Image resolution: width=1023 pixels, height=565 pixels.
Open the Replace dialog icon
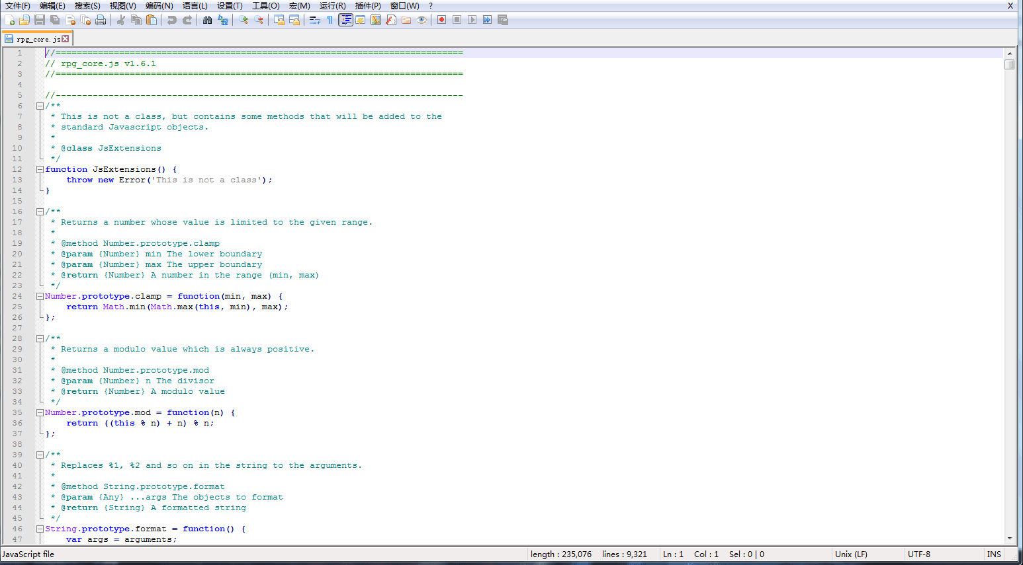(223, 20)
